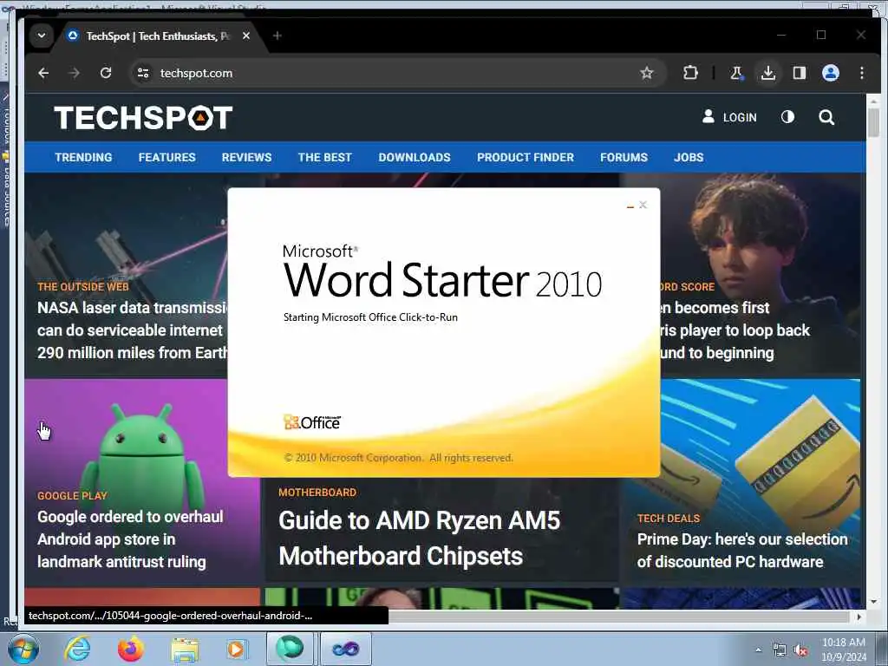Click horizontal scrollbar right arrow
888x666 pixels.
(x=859, y=617)
